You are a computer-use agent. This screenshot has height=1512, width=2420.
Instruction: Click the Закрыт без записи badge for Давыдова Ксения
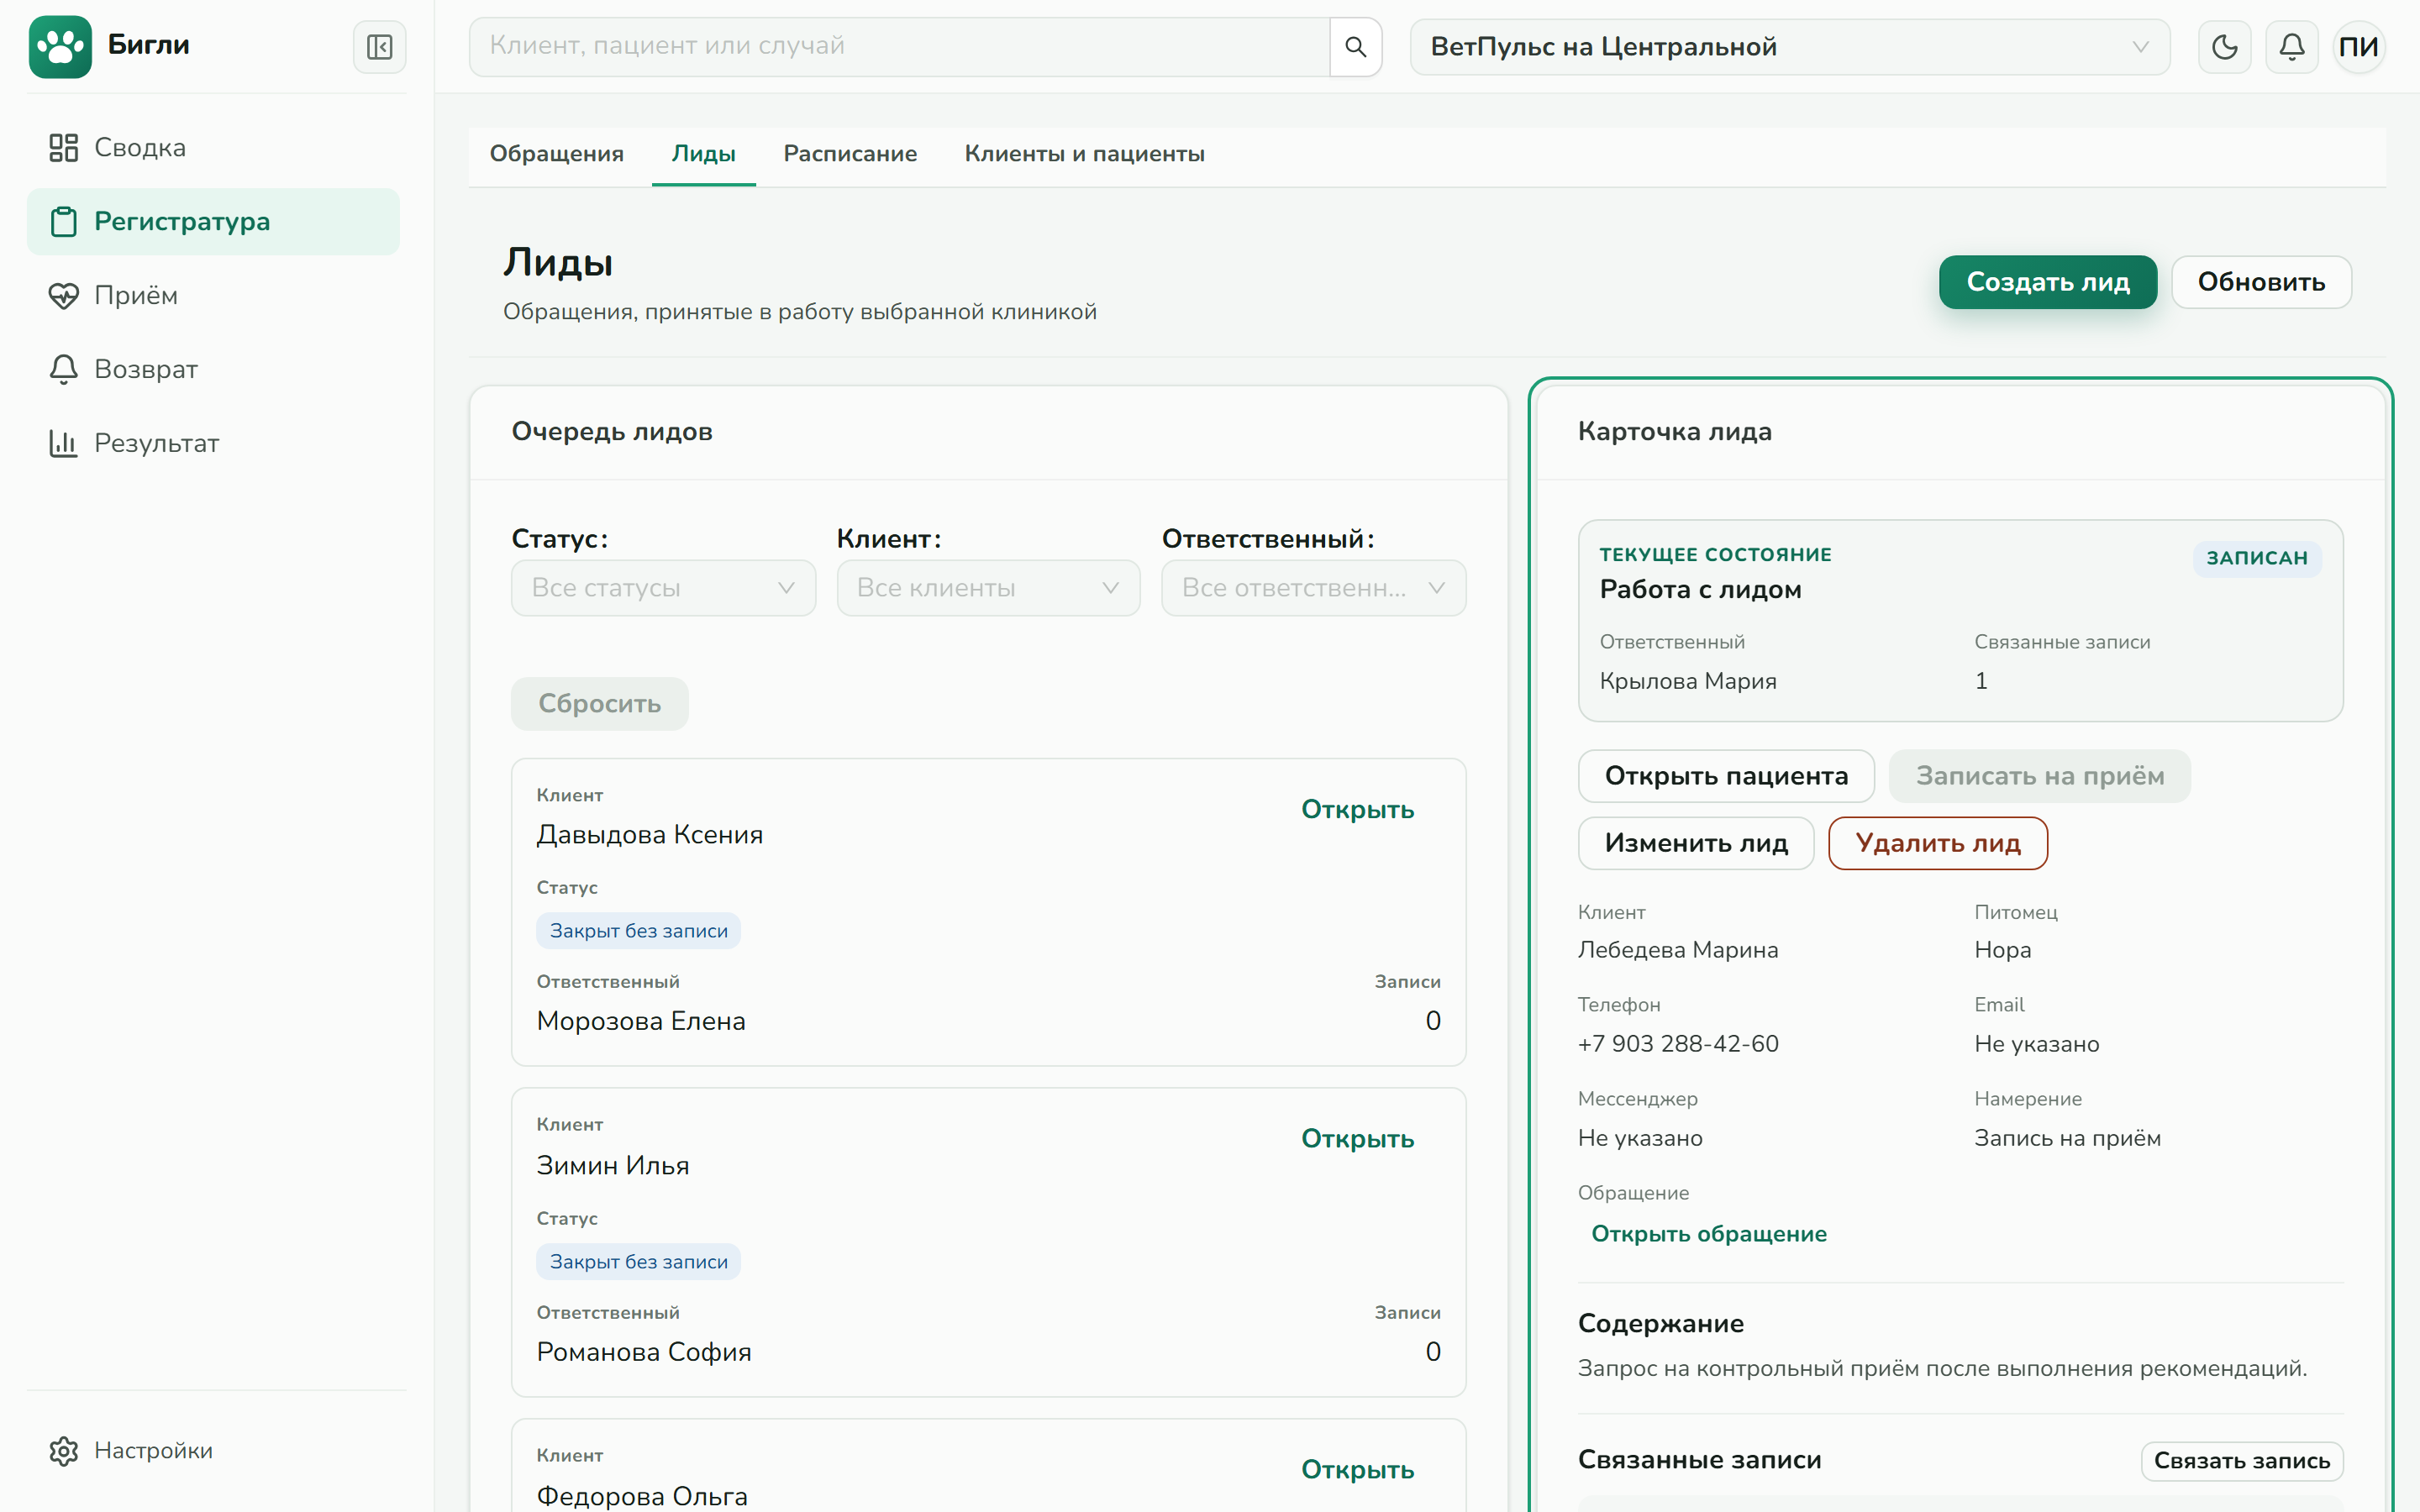tap(638, 931)
